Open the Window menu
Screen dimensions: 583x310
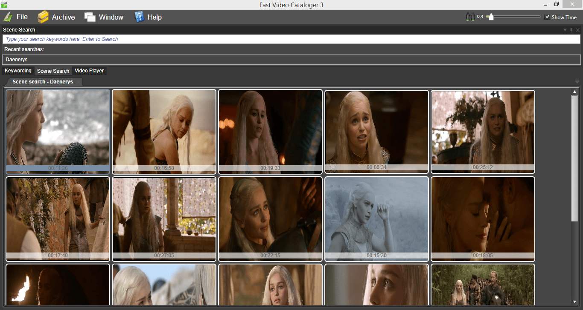(104, 17)
